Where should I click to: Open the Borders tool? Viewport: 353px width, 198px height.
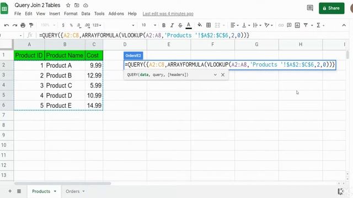click(x=208, y=25)
